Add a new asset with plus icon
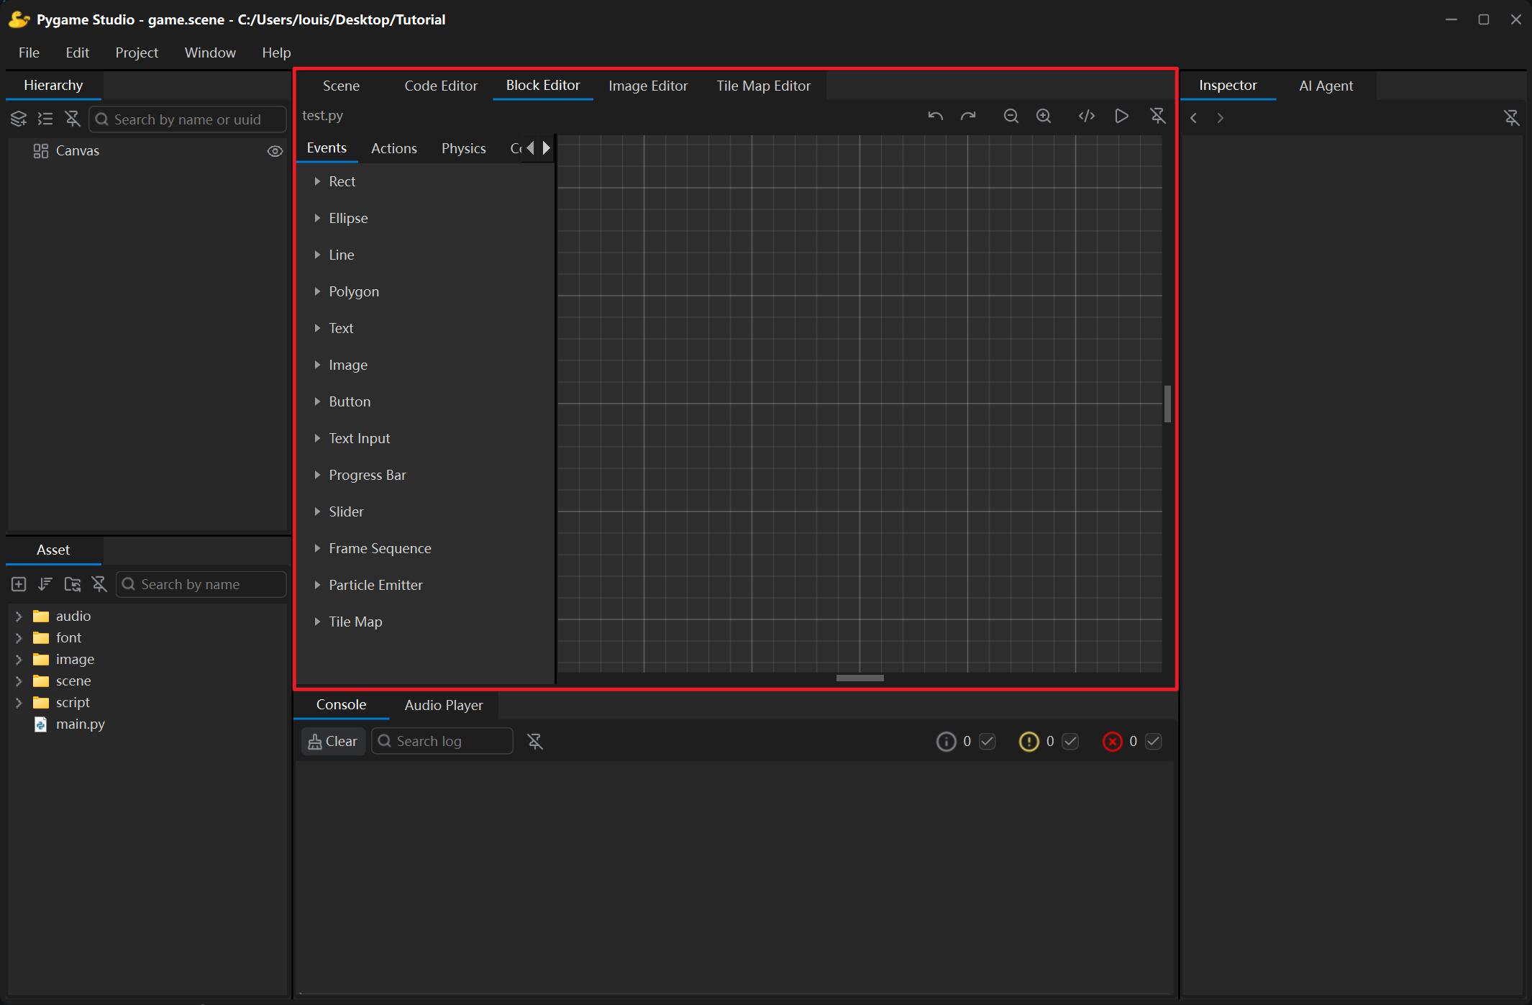1532x1005 pixels. [19, 584]
